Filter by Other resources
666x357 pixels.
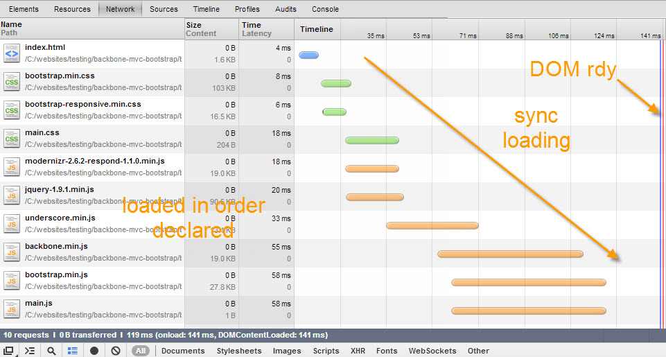click(x=478, y=351)
